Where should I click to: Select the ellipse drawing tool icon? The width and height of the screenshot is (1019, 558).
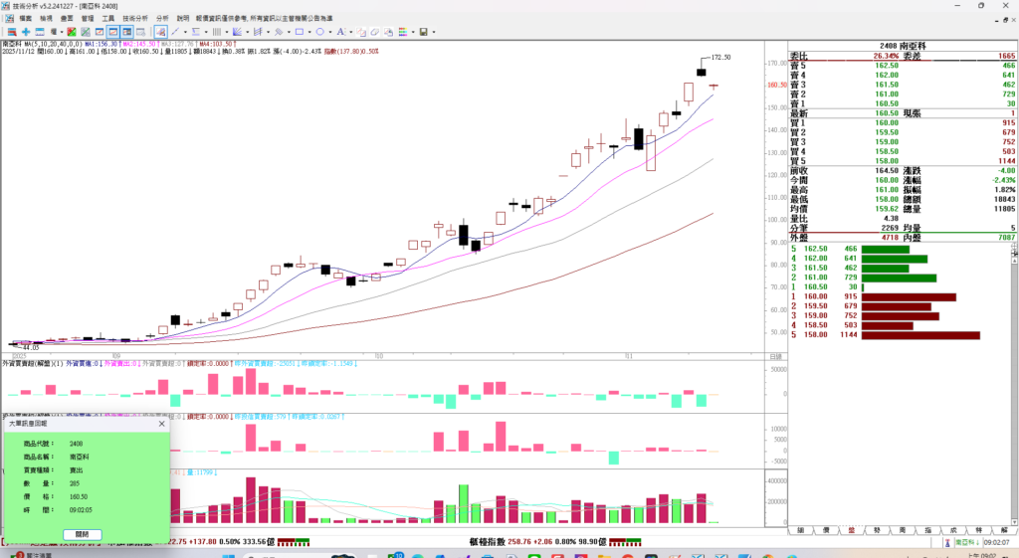(319, 32)
